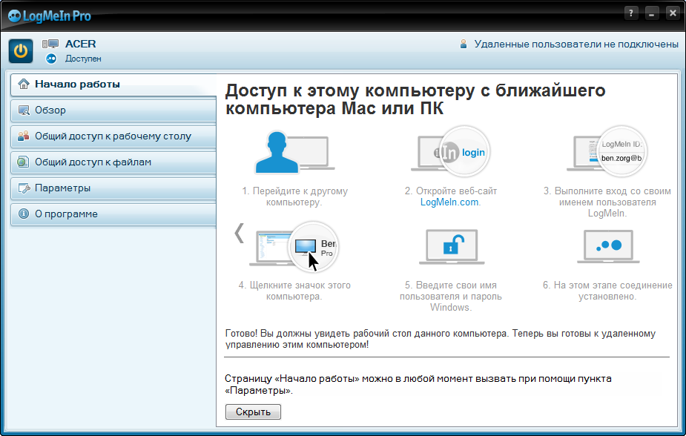Click the note Страницу «Начало работы» можно

[418, 384]
